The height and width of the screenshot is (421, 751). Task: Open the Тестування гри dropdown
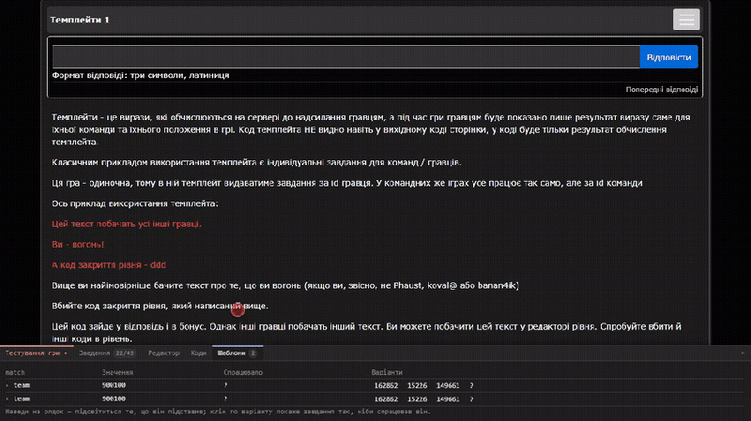point(37,353)
